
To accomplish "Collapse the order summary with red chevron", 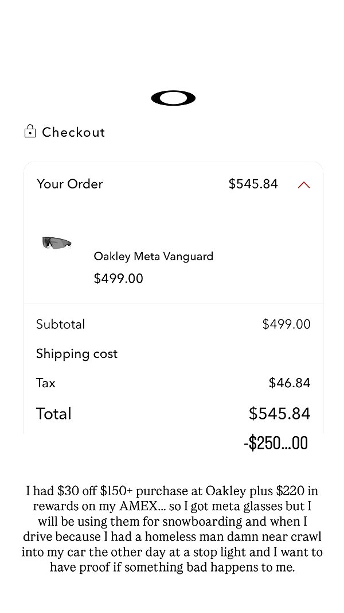I will click(x=304, y=185).
